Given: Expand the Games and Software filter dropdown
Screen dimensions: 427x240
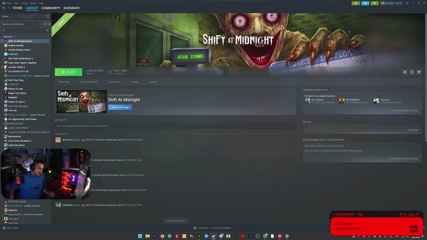Looking at the screenshot, I should (x=21, y=24).
